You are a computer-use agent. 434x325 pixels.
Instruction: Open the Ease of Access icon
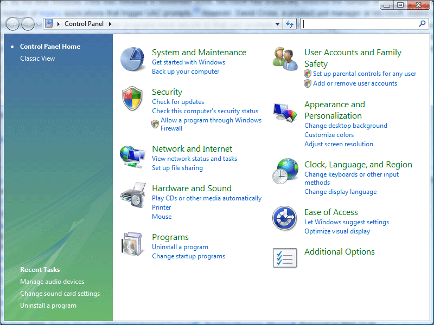[x=285, y=218]
